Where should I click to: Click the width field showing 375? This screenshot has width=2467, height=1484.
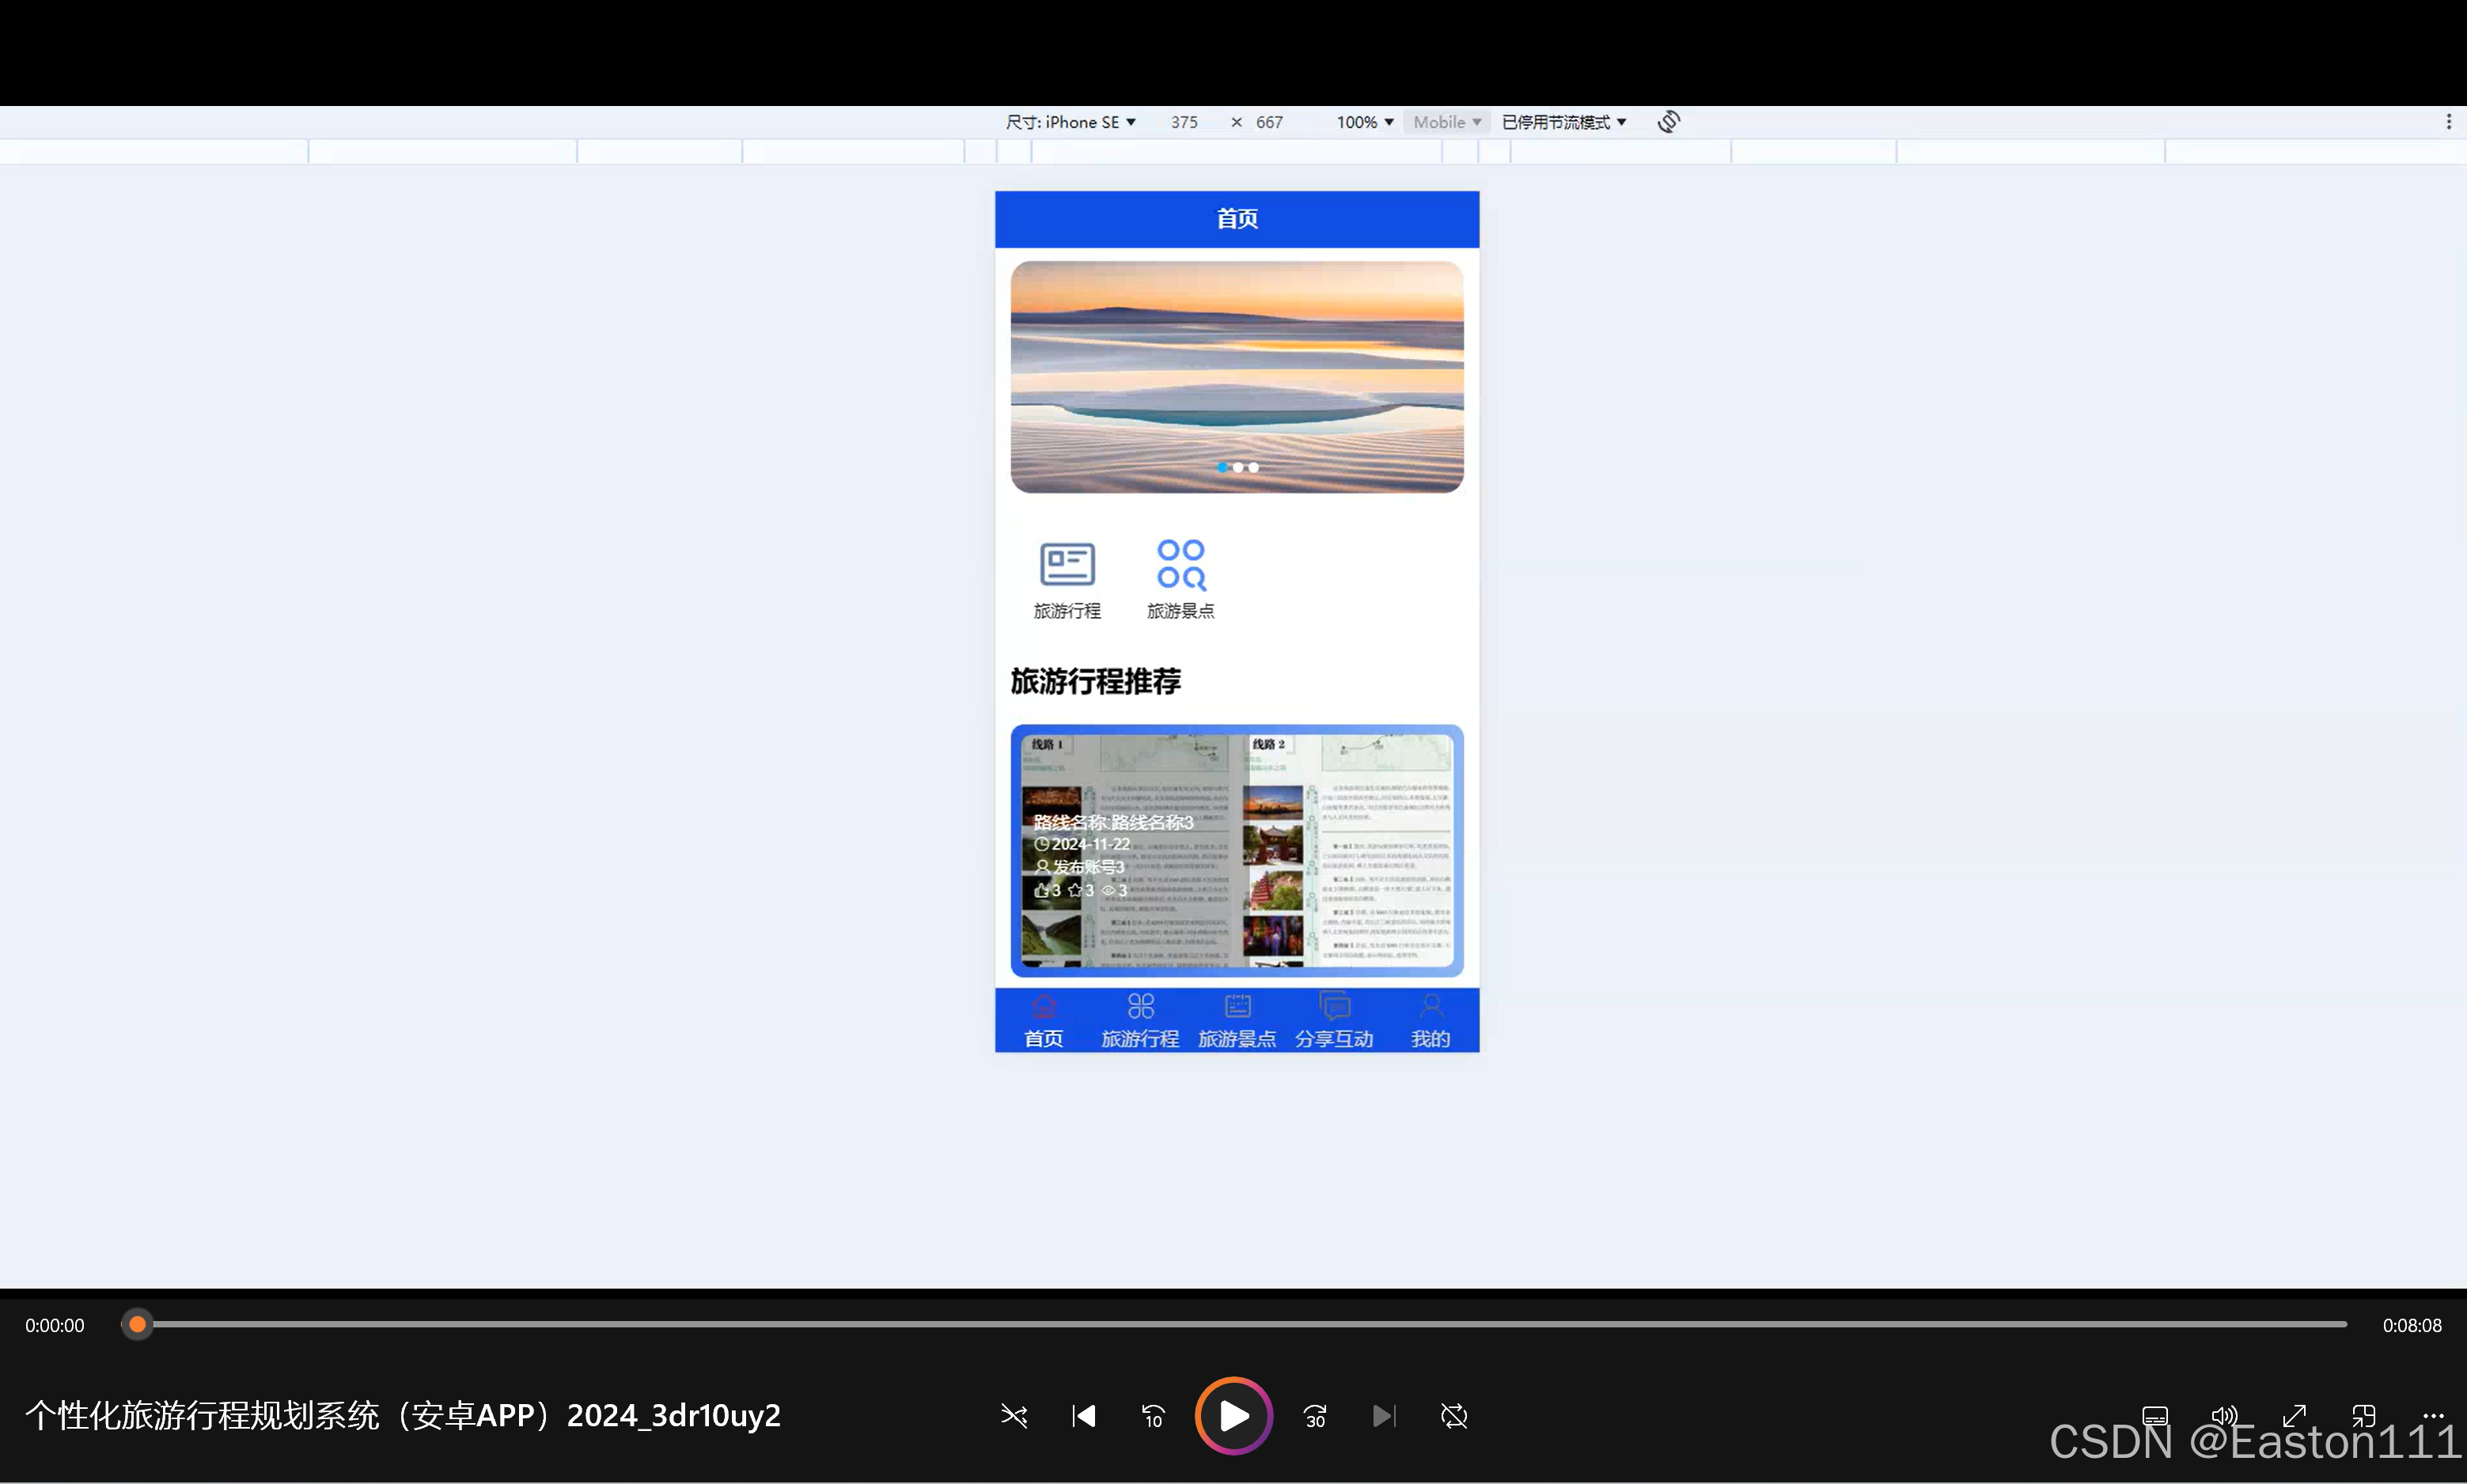coord(1184,122)
